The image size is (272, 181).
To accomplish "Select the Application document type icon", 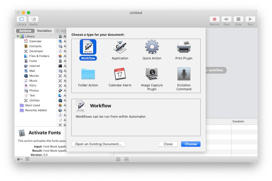I will 120,47.
